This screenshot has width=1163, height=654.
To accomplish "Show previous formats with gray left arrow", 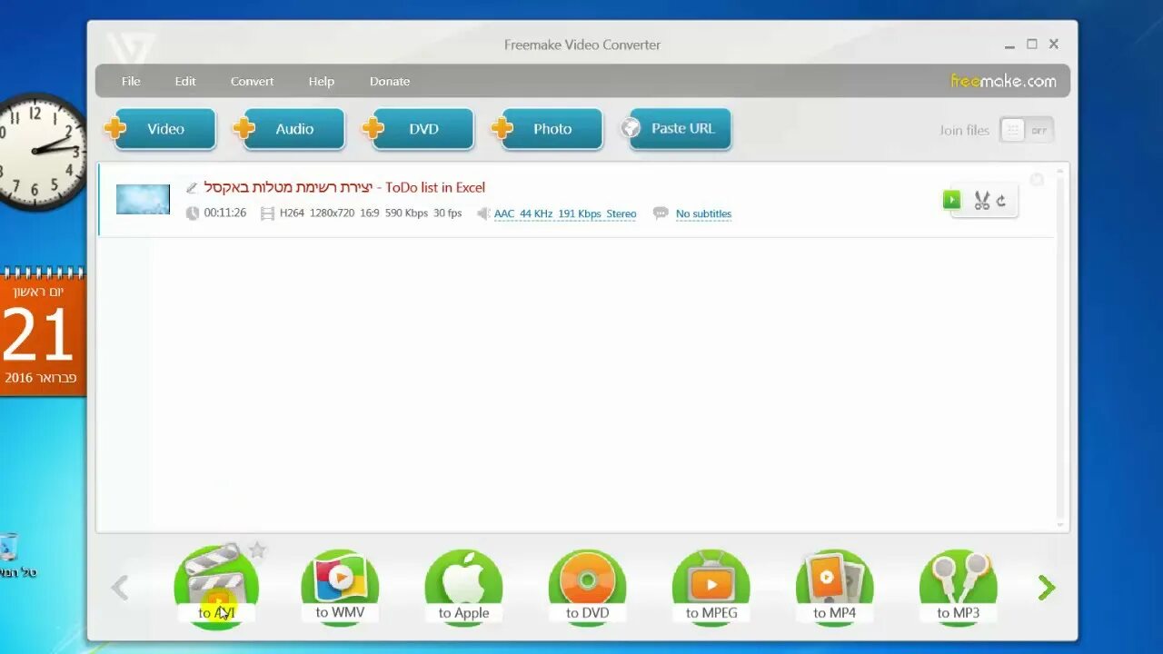I will click(x=120, y=588).
